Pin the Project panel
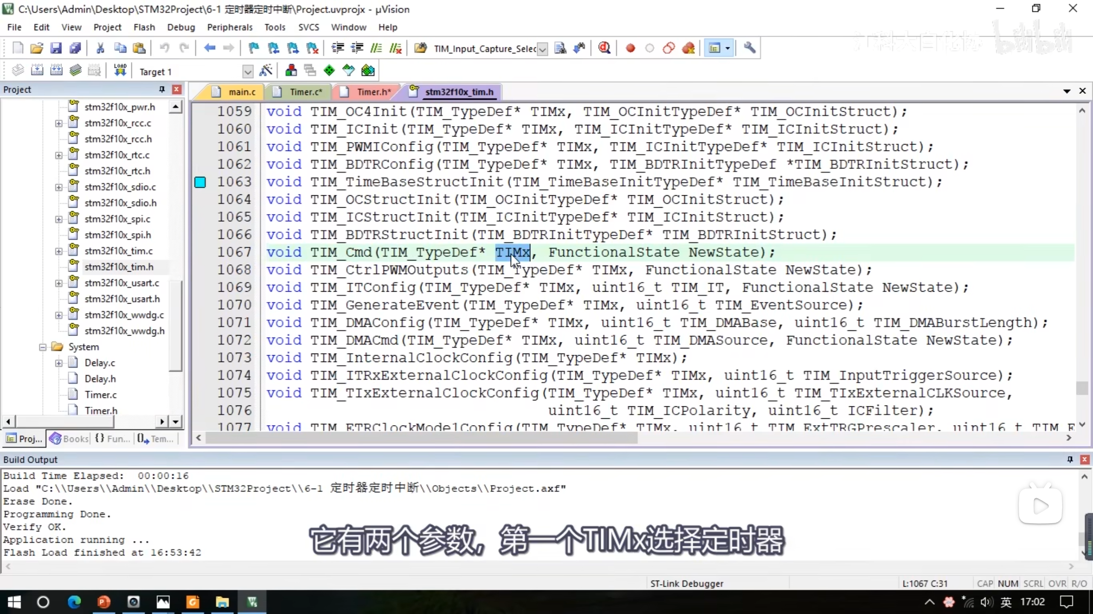The image size is (1093, 614). [x=162, y=89]
